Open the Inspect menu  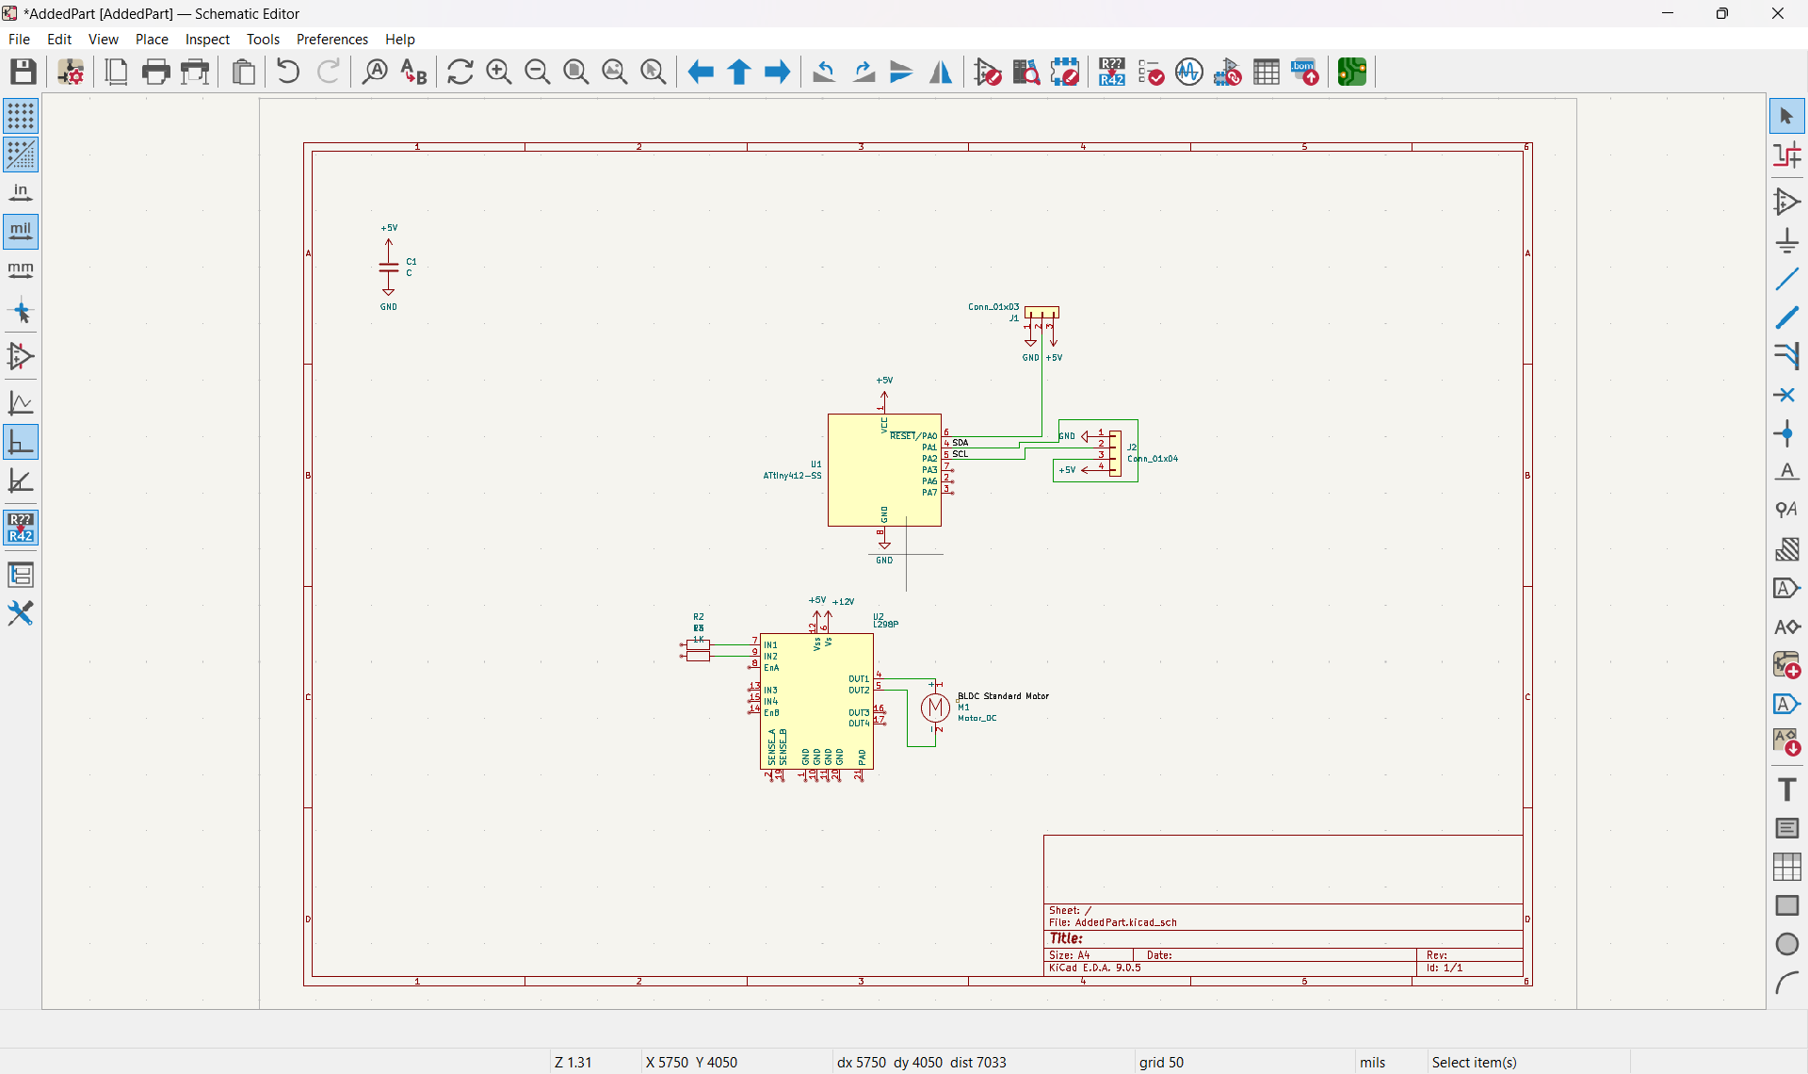(x=207, y=39)
